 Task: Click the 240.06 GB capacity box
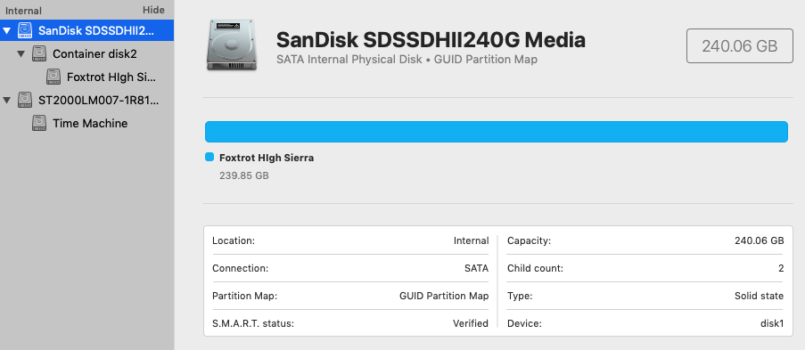click(x=740, y=46)
